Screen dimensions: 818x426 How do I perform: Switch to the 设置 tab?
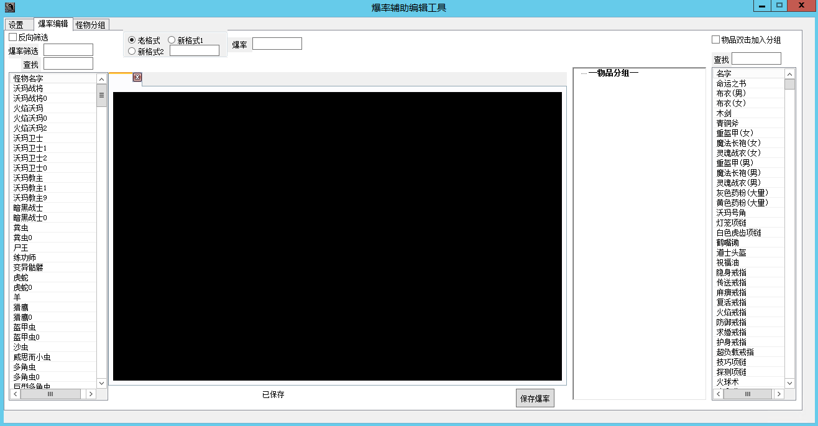coord(16,25)
